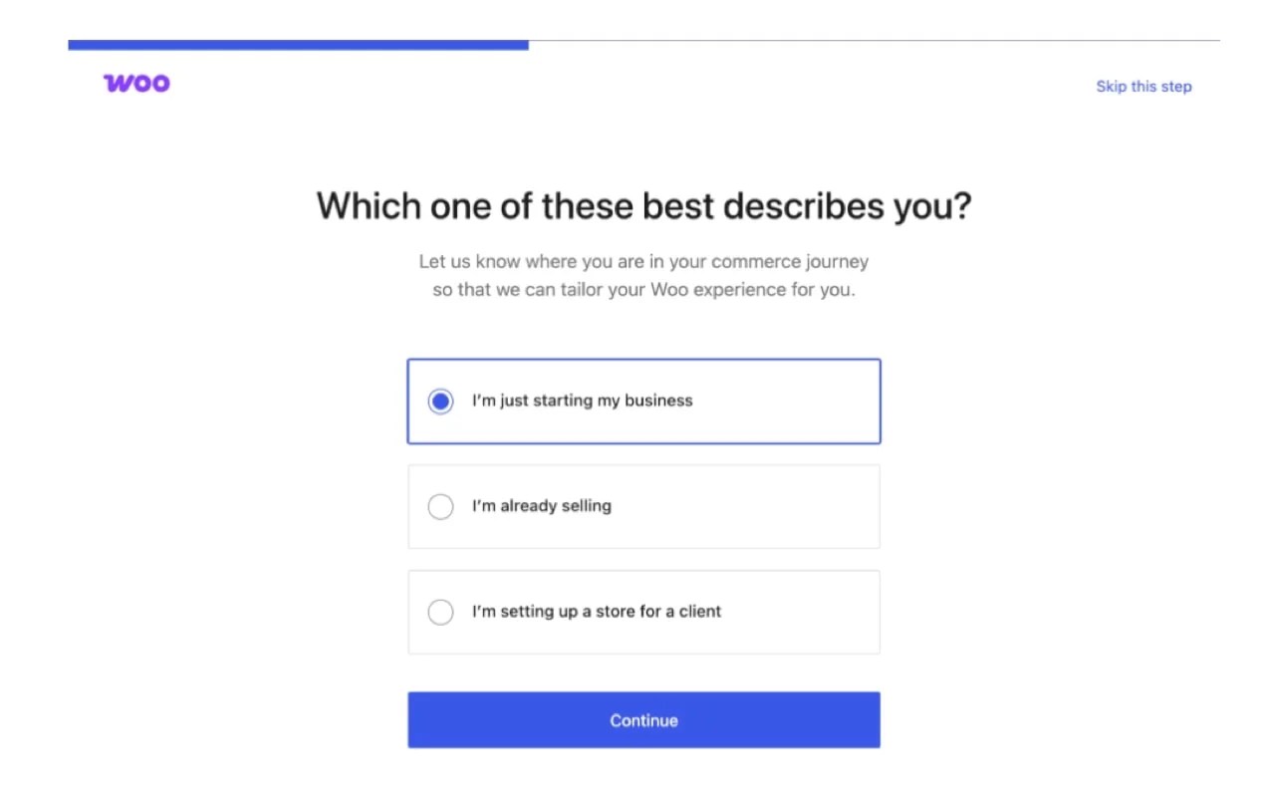Click the highlighted 'I'm just starting my business' card
This screenshot has width=1267, height=797.
point(643,400)
